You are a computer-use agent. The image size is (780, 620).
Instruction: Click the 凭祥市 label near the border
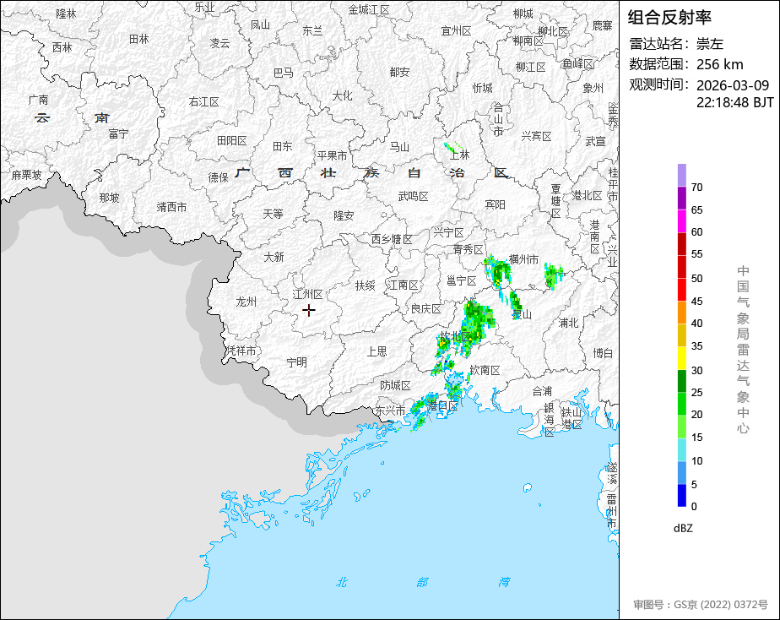pos(241,351)
